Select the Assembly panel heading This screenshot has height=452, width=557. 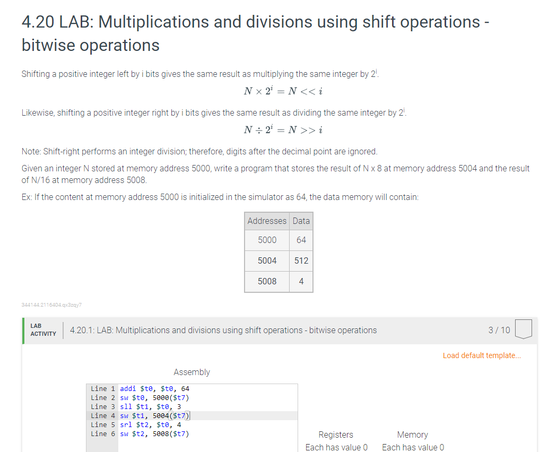coord(192,372)
